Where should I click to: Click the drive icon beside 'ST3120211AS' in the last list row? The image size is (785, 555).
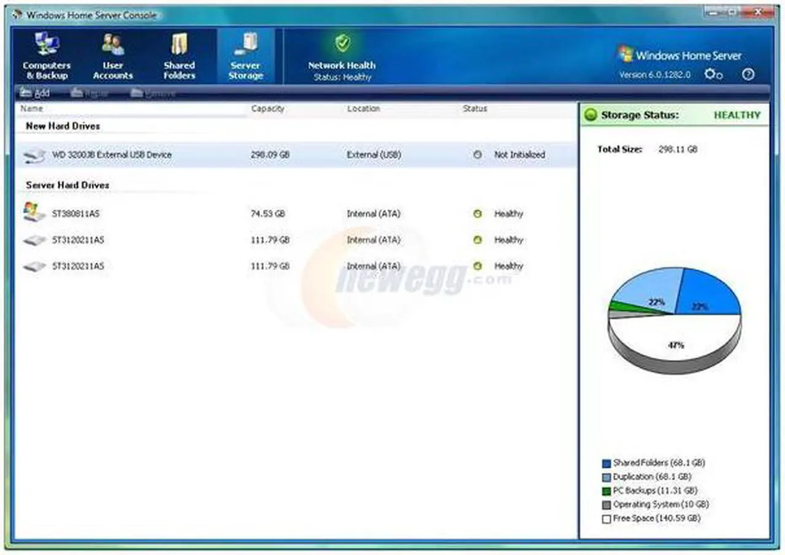[34, 266]
